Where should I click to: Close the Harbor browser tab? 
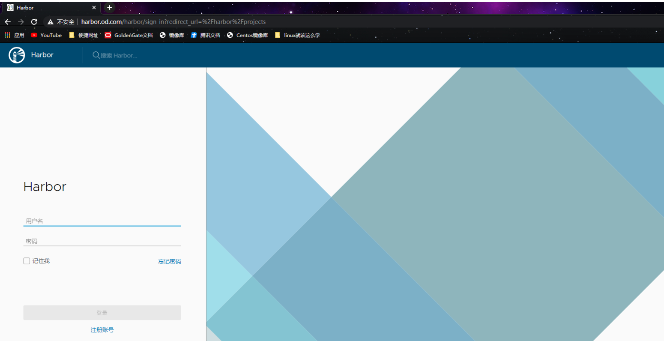tap(94, 8)
